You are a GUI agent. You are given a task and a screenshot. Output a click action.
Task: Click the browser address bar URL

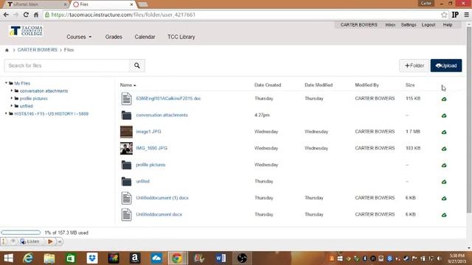(123, 15)
